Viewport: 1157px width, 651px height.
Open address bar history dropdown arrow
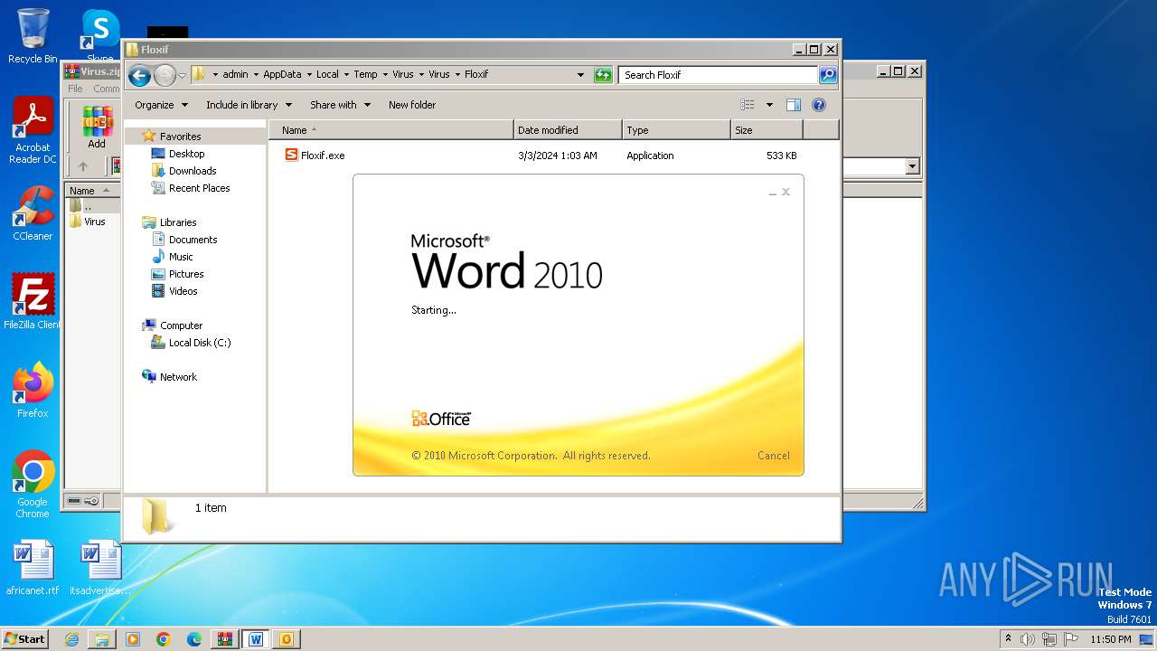pos(580,75)
